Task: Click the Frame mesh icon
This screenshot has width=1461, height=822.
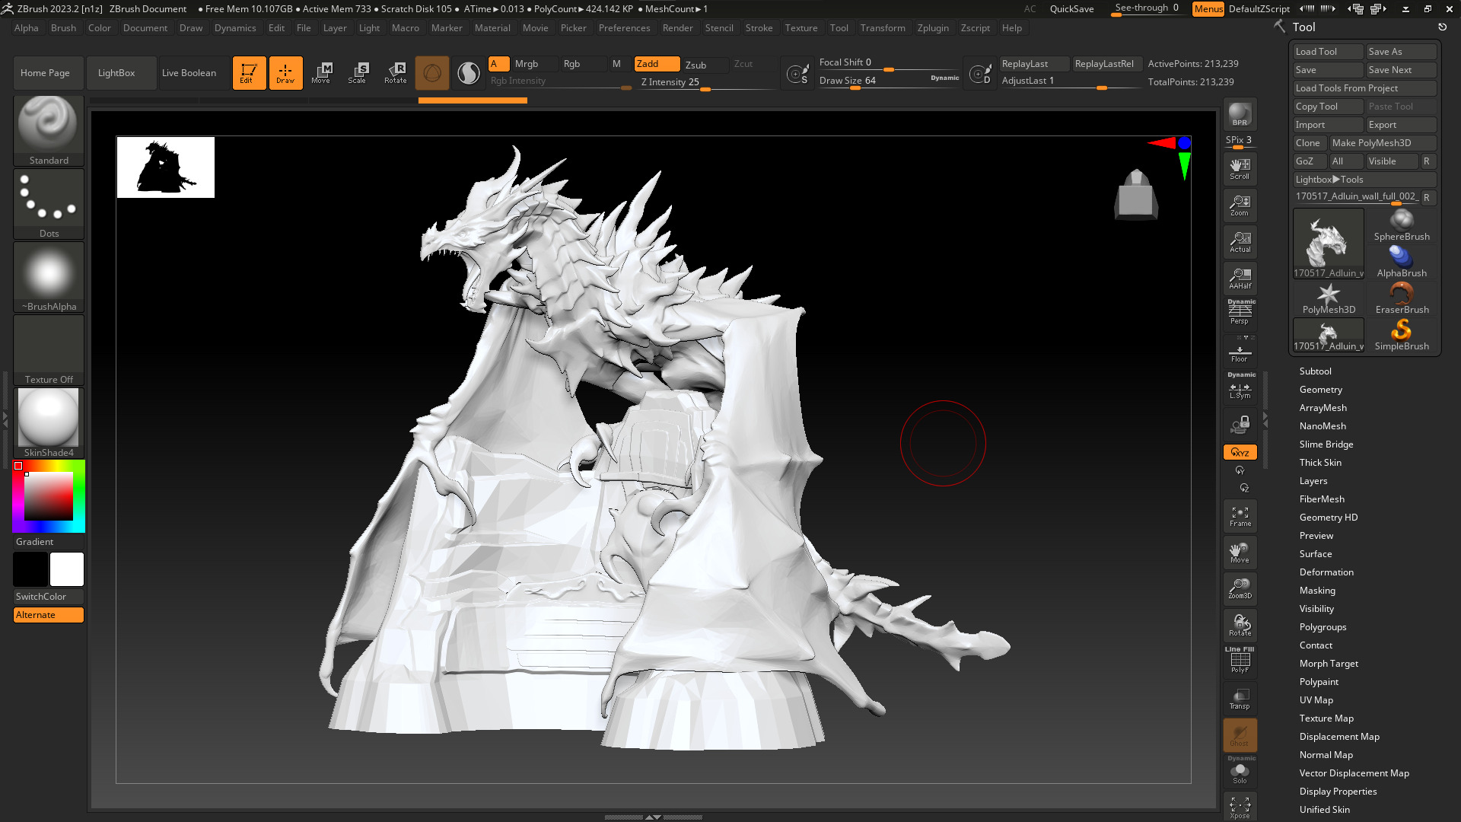Action: click(1240, 516)
